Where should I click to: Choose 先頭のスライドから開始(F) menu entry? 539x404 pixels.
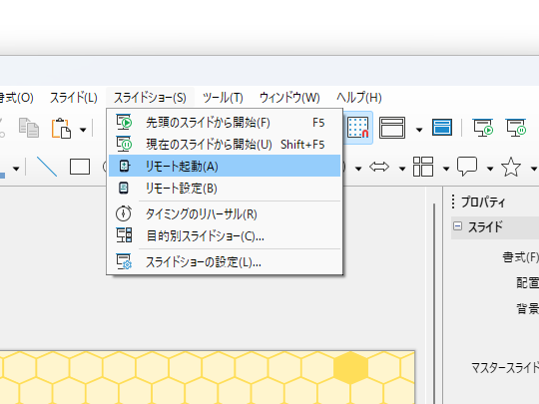point(225,123)
